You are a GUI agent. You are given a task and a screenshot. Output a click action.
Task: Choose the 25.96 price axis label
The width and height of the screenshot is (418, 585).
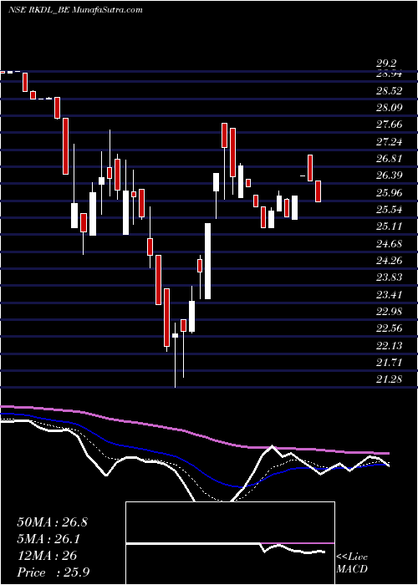pyautogui.click(x=390, y=193)
